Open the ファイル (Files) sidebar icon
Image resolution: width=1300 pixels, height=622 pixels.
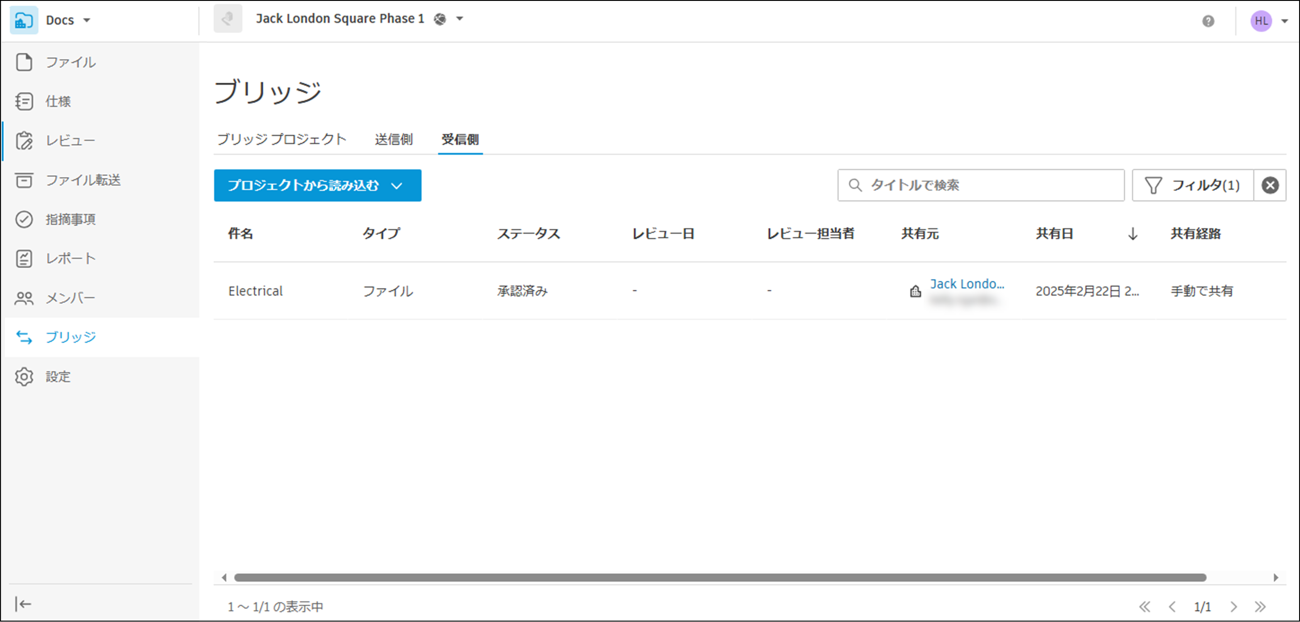click(24, 62)
